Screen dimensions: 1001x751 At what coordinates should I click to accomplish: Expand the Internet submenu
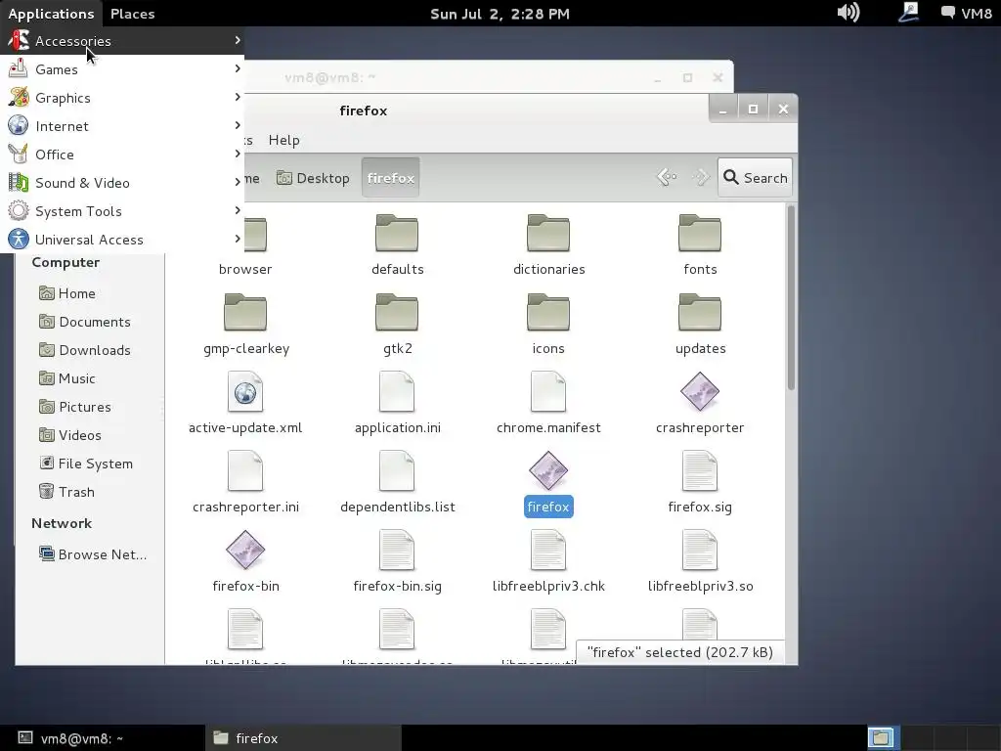(x=122, y=126)
